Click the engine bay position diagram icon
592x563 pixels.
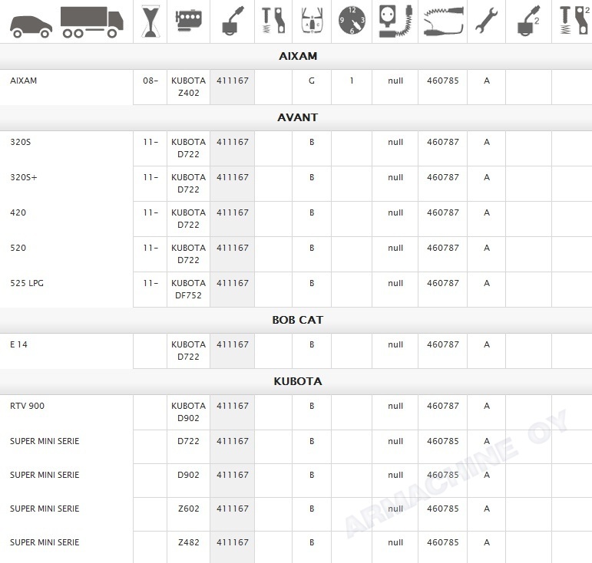tap(313, 21)
